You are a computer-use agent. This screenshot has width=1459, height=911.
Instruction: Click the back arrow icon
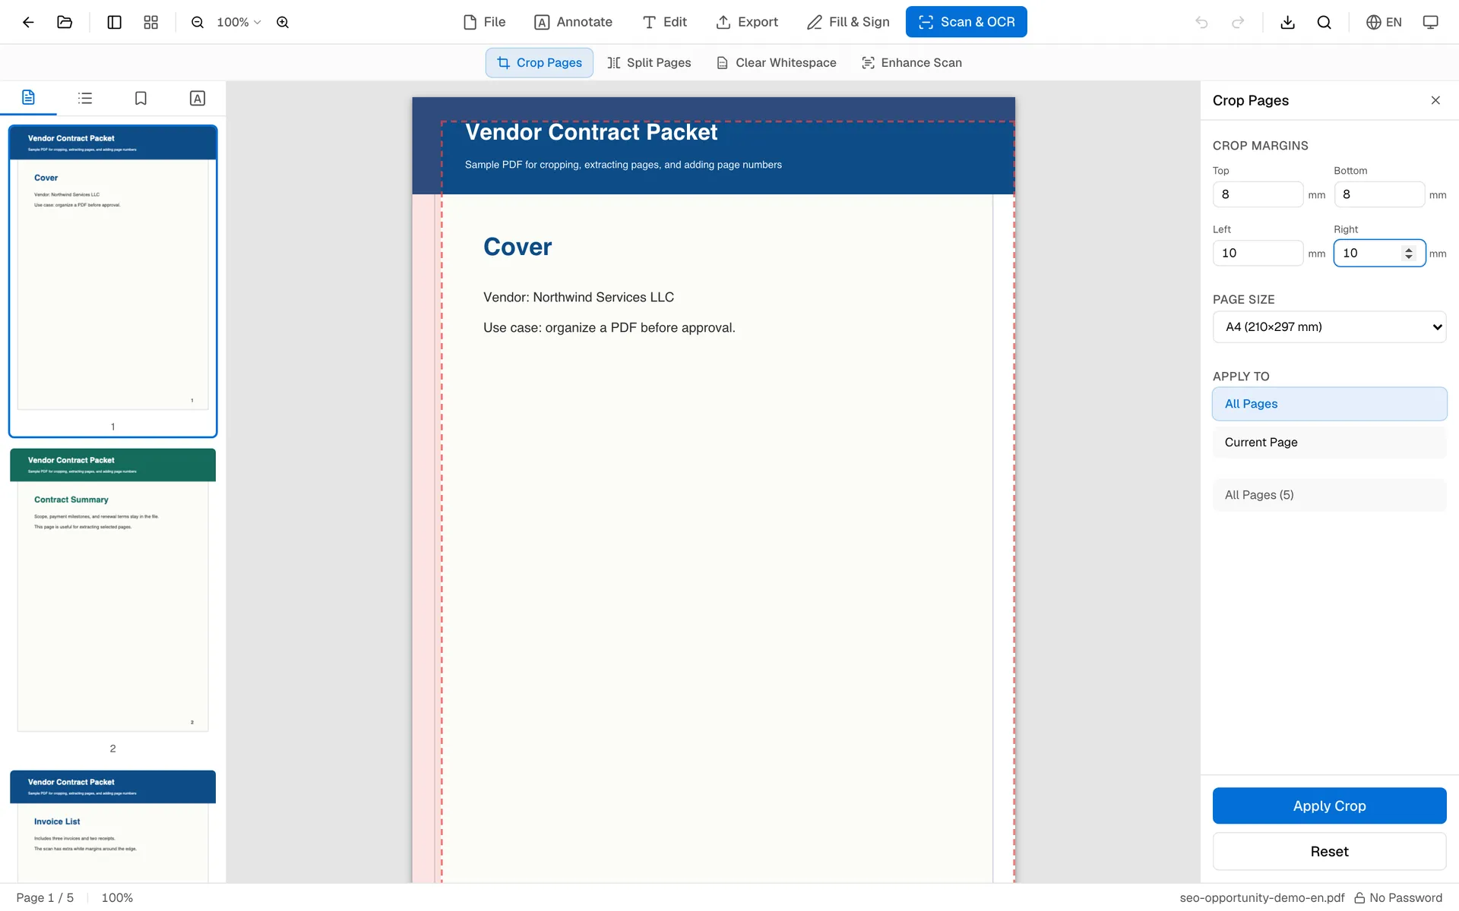[28, 22]
